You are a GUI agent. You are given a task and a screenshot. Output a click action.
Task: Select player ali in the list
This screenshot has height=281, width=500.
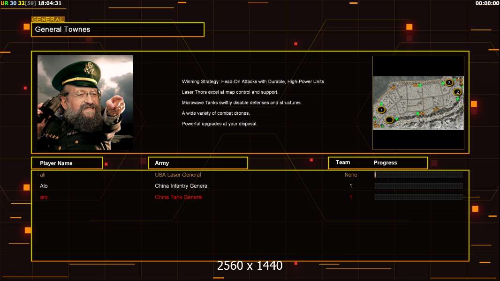43,175
